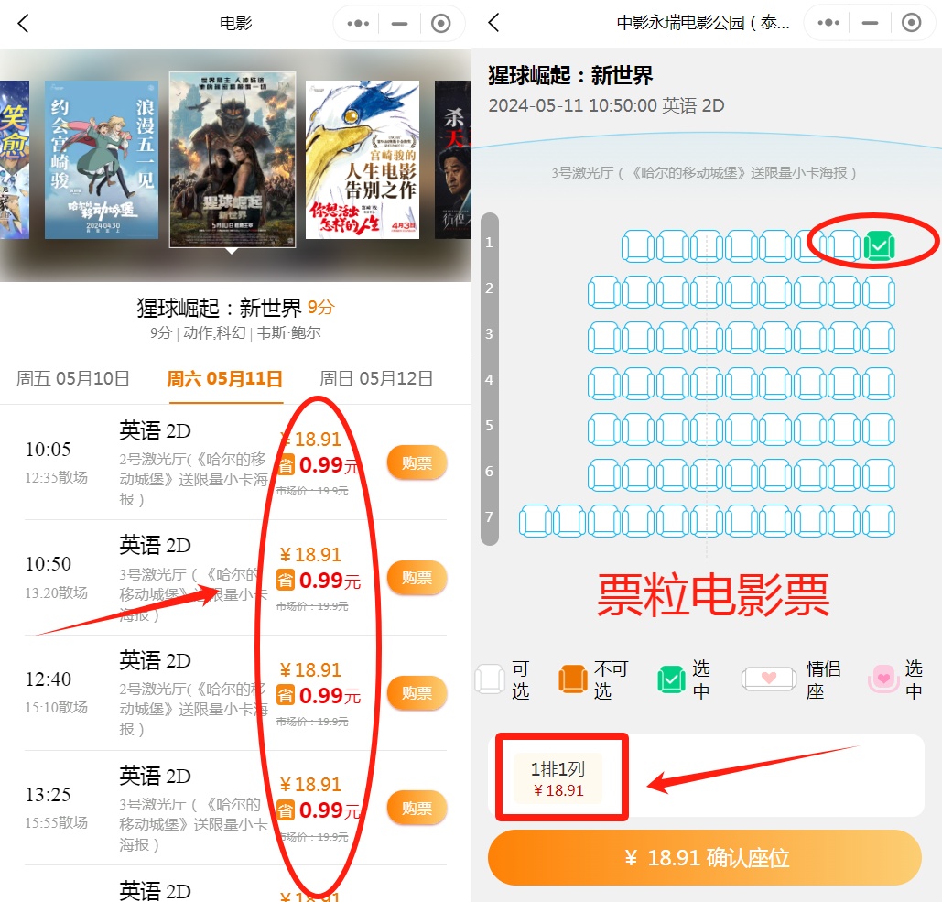Deselect the green checked seat in row 1
Image resolution: width=942 pixels, height=902 pixels.
click(x=879, y=245)
